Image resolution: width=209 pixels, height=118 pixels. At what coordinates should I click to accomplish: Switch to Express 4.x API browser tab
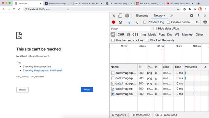pyautogui.click(x=88, y=4)
